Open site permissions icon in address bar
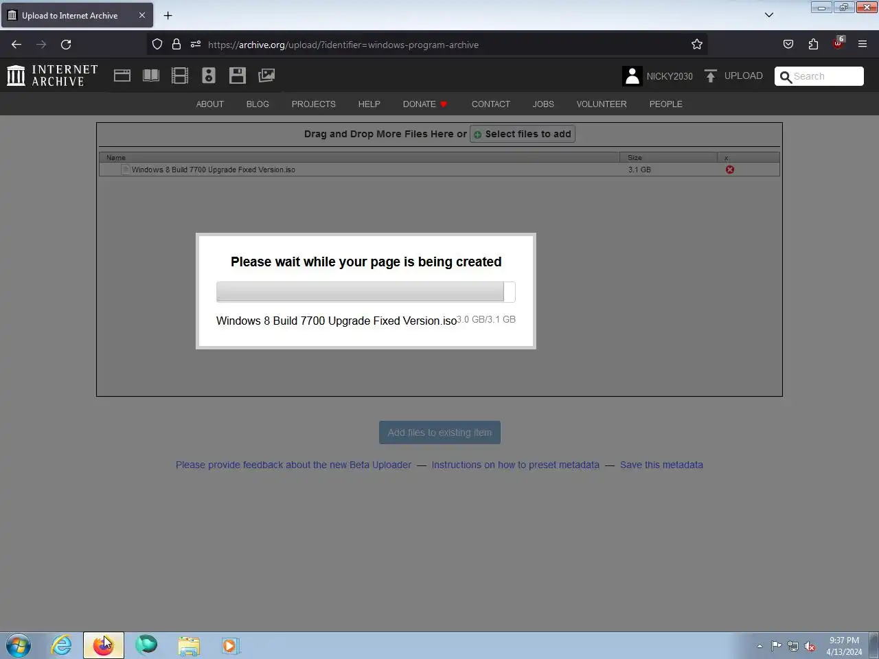 click(x=196, y=45)
